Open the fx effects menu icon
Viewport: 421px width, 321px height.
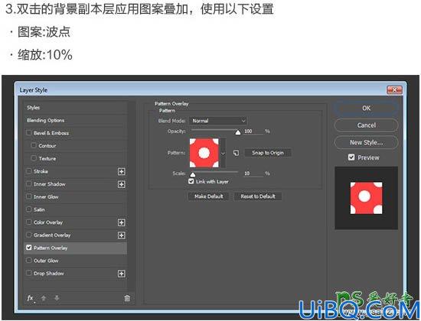(31, 298)
